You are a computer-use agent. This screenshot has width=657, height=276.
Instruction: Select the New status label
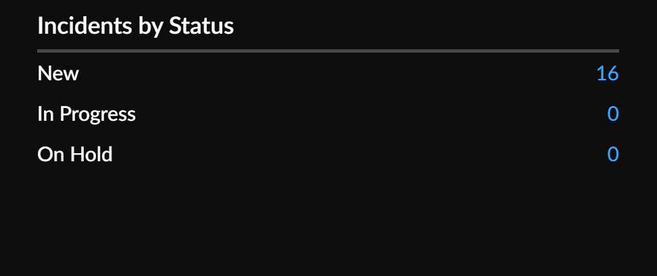[x=58, y=74]
